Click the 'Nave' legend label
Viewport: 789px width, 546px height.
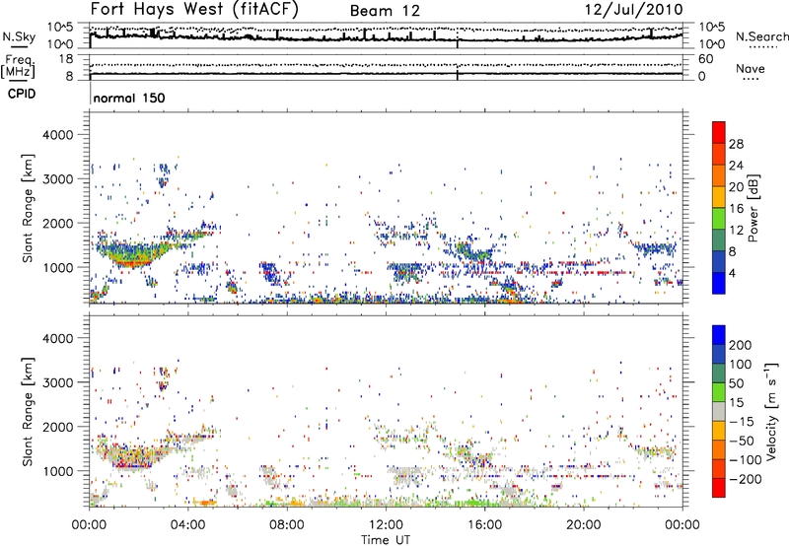click(751, 68)
